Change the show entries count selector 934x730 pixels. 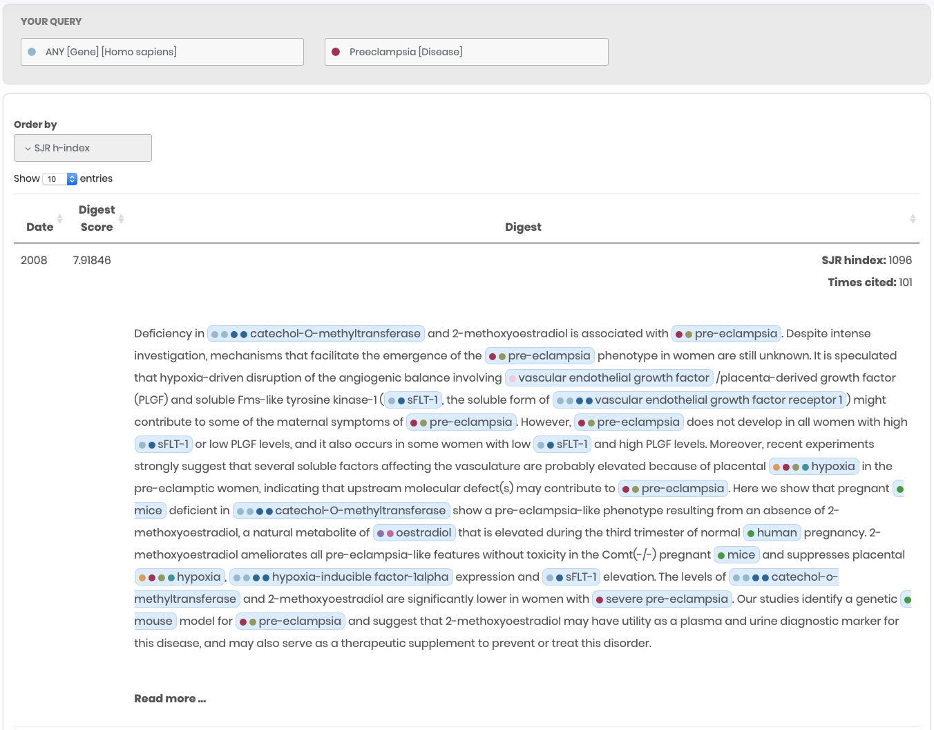click(x=60, y=179)
